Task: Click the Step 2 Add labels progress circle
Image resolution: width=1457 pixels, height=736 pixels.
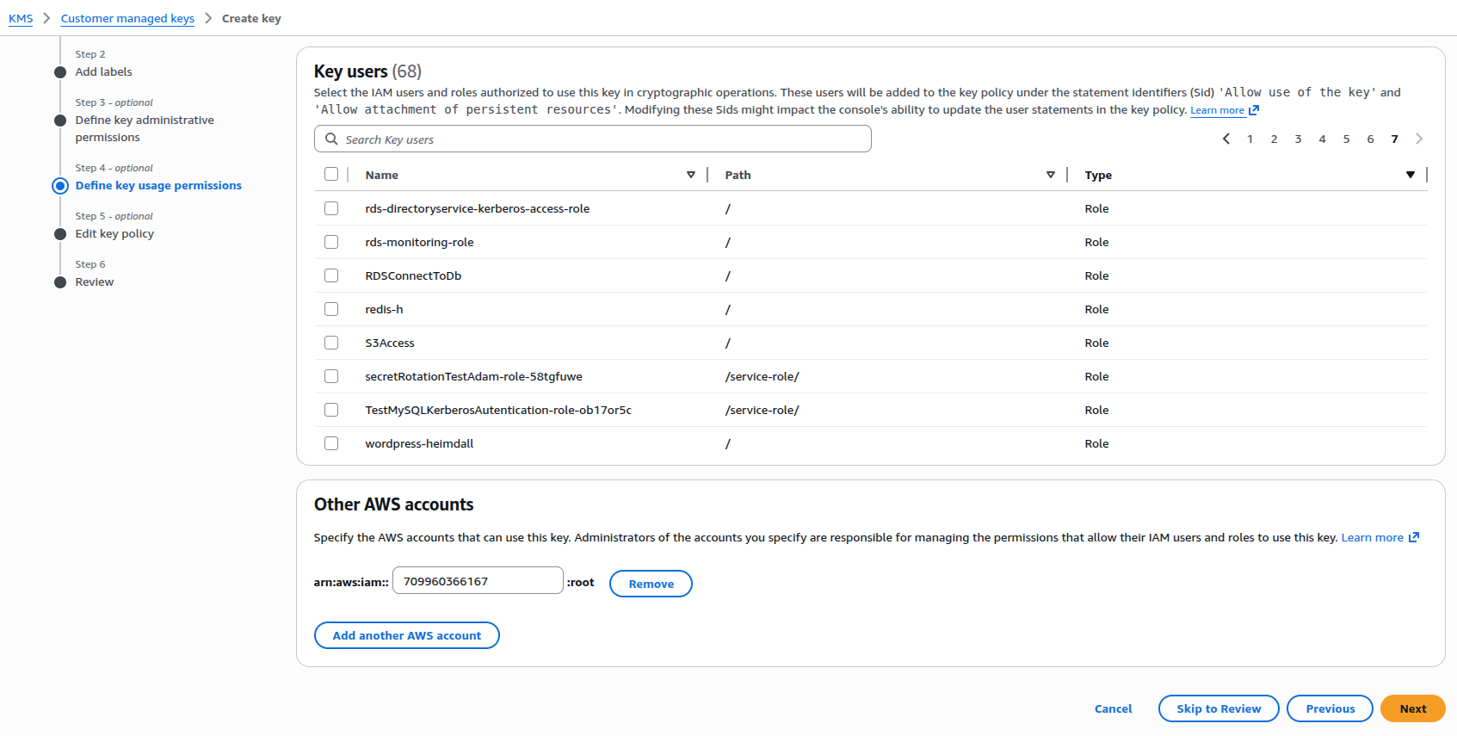Action: click(x=59, y=71)
